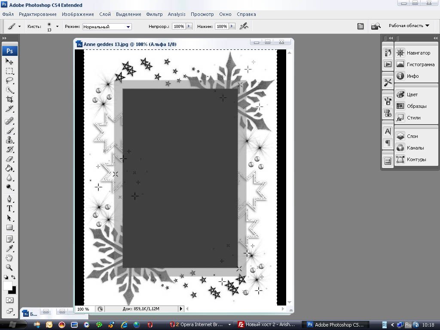Open the Редактирование menu
Viewport: 440px width, 330px height.
[x=38, y=14]
